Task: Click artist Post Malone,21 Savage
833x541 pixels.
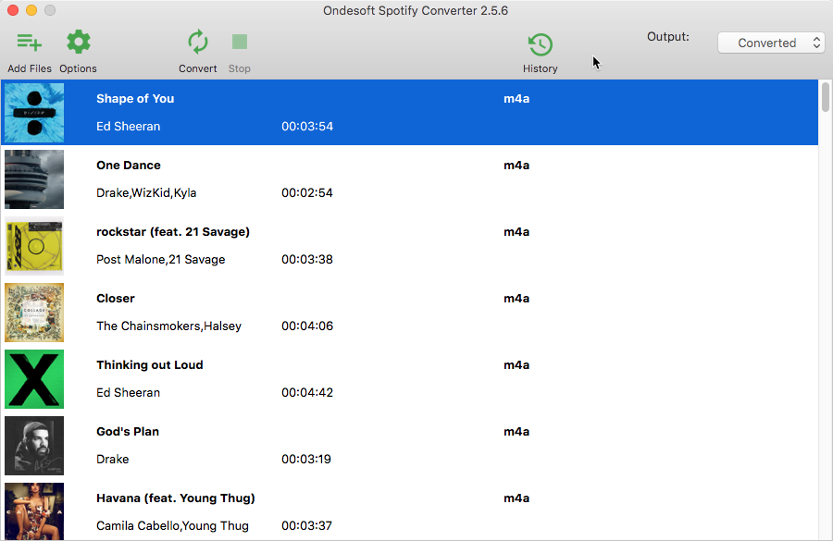Action: (160, 260)
